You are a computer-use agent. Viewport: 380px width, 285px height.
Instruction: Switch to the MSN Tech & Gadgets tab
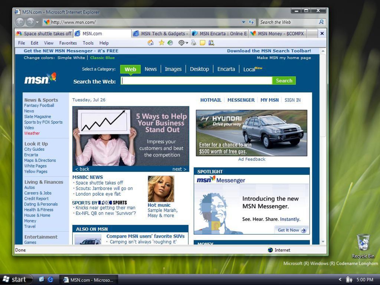click(x=161, y=33)
